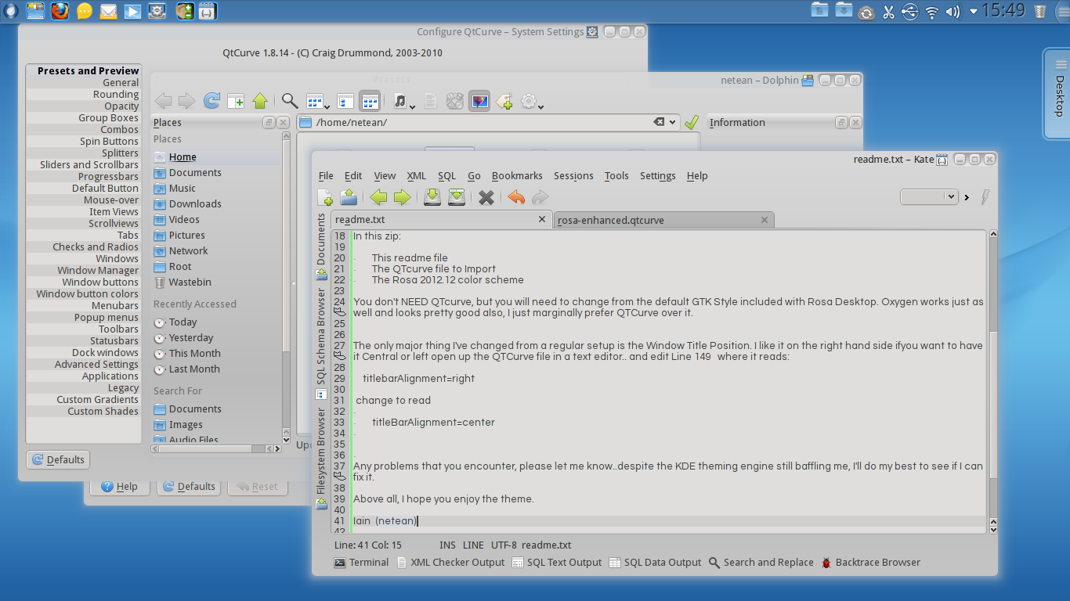Launch Firefox from the top panel
1070x601 pixels.
60,11
